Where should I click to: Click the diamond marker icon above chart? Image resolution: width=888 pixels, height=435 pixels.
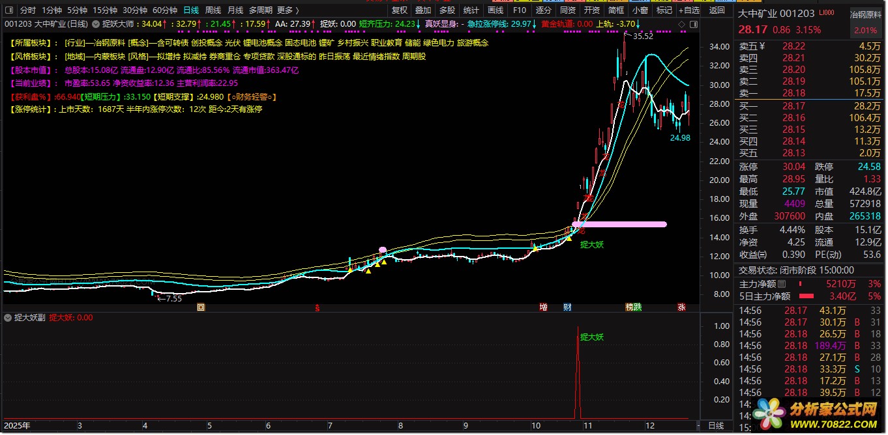click(x=683, y=23)
